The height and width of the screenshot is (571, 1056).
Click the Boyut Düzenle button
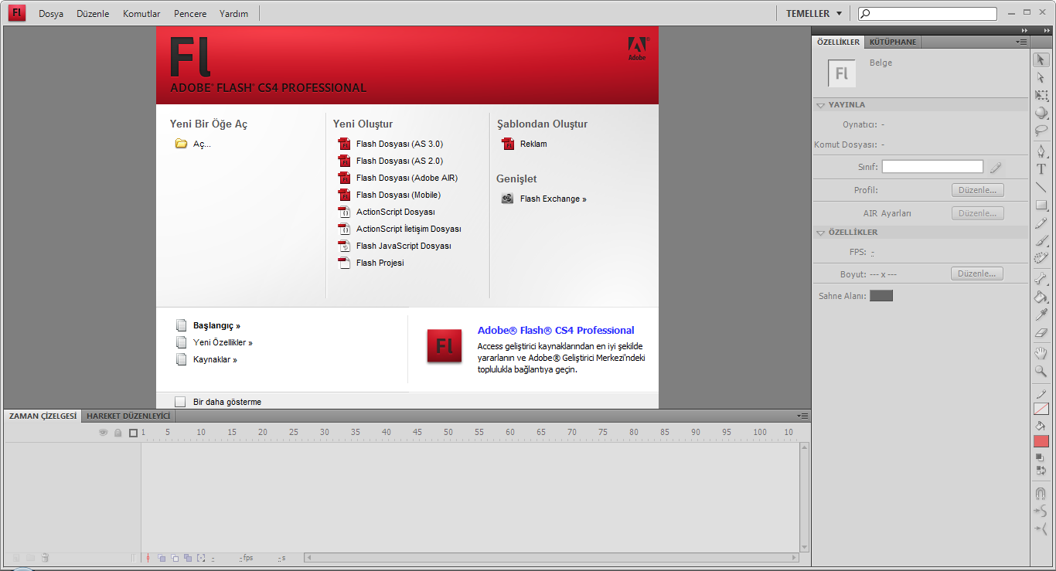[x=978, y=274]
